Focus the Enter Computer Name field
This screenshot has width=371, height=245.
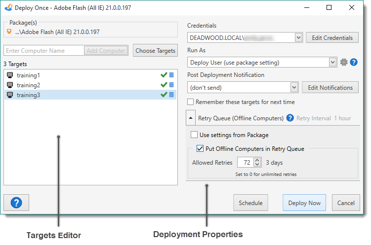(44, 50)
